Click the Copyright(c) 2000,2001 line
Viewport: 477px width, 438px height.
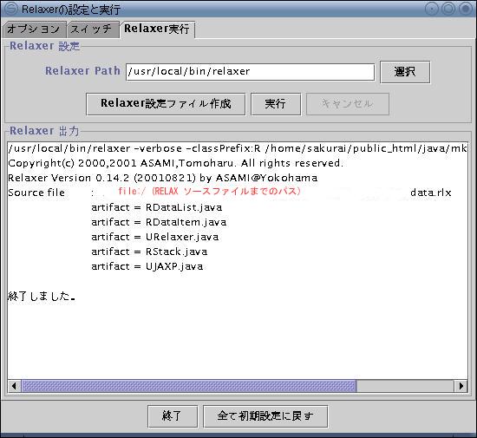tap(175, 163)
